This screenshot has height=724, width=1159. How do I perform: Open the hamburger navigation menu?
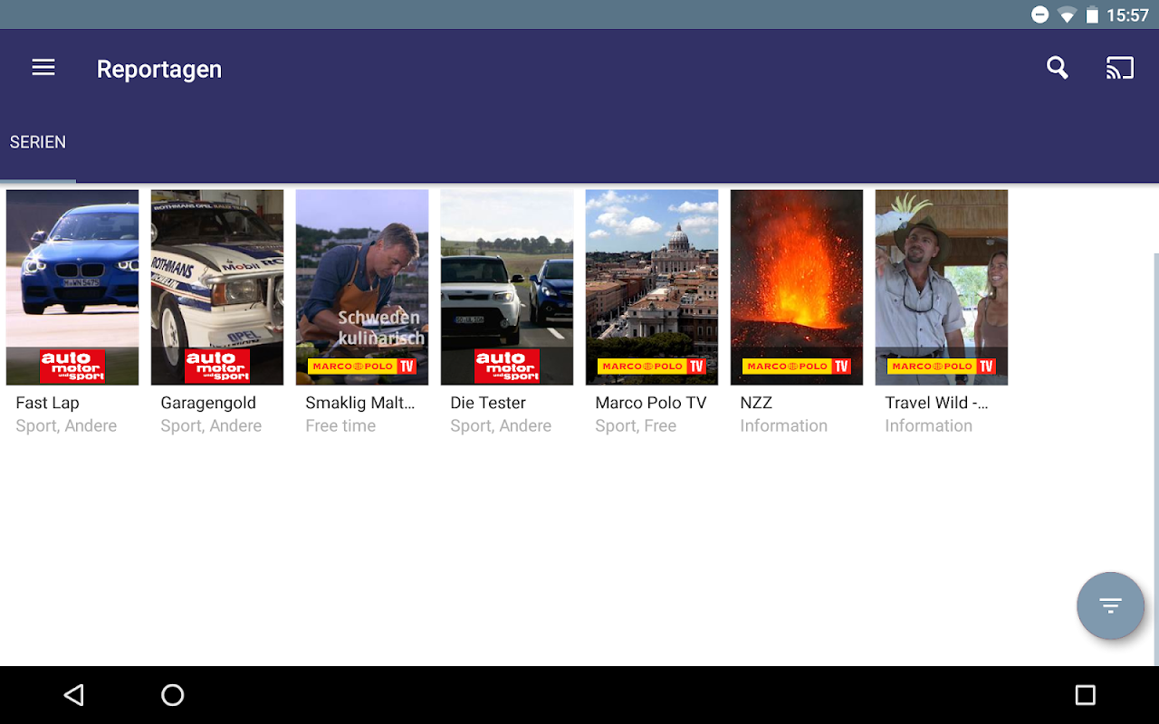pos(43,68)
